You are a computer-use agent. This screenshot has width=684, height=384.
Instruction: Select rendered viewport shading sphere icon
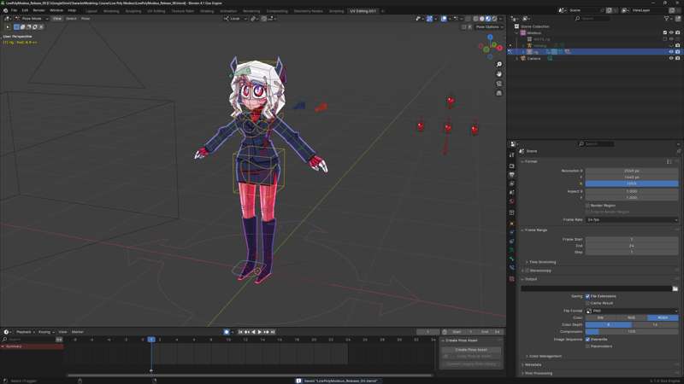pyautogui.click(x=494, y=19)
